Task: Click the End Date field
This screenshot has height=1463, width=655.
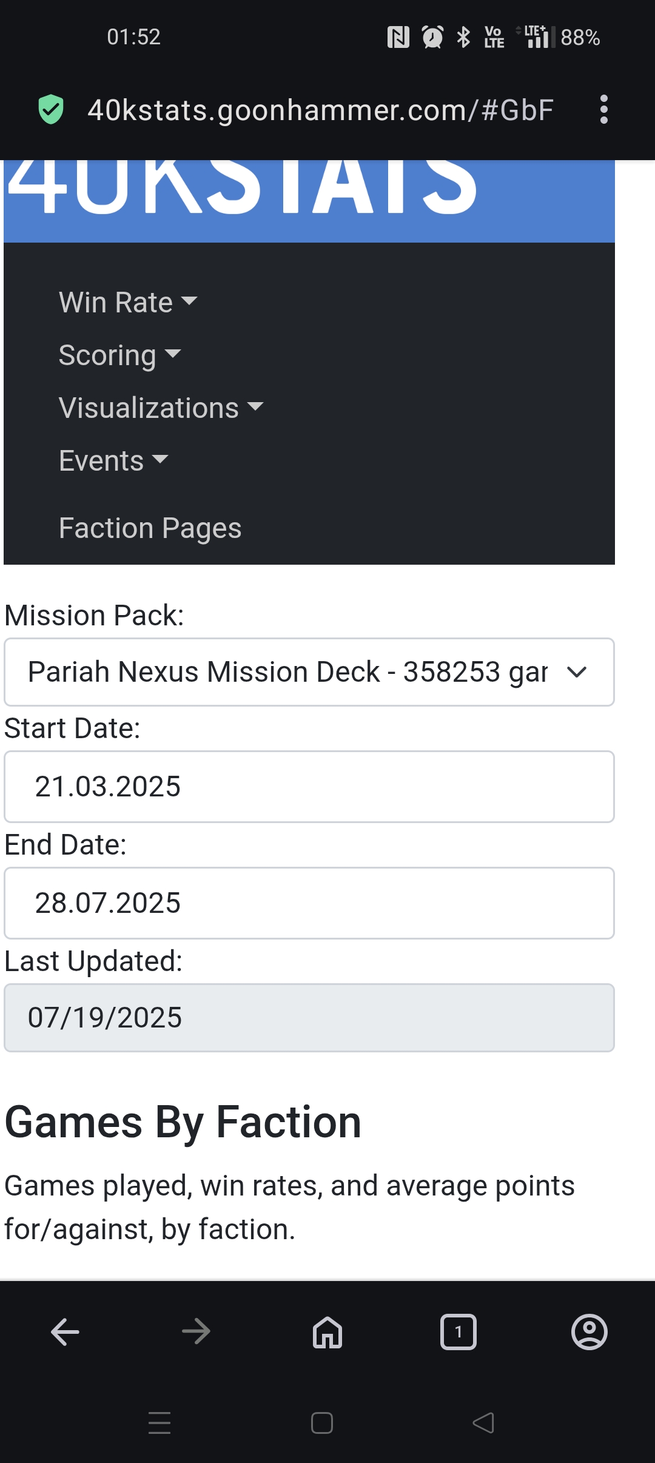Action: coord(309,903)
